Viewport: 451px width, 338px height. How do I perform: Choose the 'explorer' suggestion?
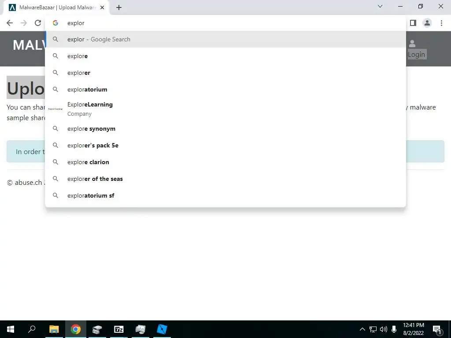pos(225,73)
